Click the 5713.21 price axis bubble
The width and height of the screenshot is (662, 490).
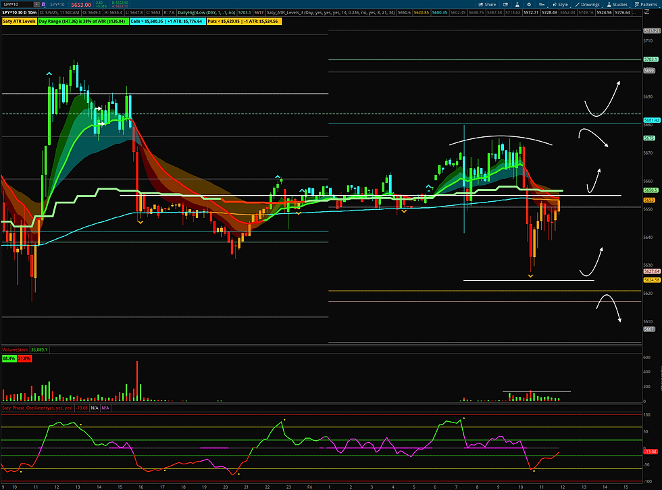pos(651,31)
